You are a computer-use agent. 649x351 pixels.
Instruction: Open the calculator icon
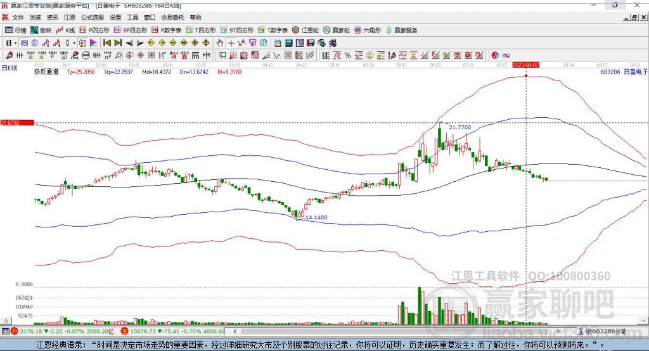coord(288,43)
